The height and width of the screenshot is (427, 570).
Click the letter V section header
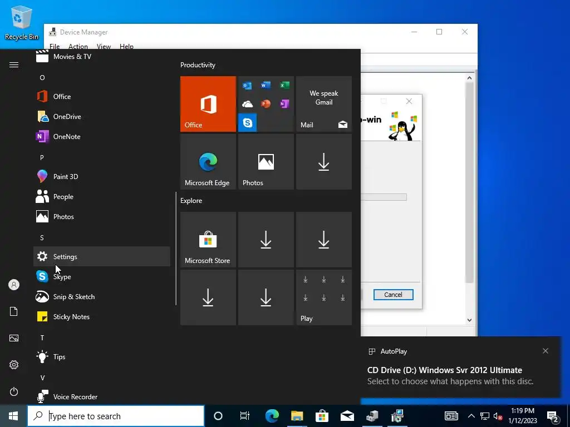pyautogui.click(x=42, y=378)
